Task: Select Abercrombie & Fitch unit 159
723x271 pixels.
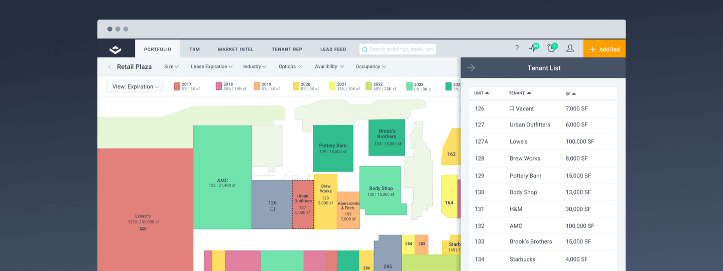Action: pyautogui.click(x=348, y=210)
